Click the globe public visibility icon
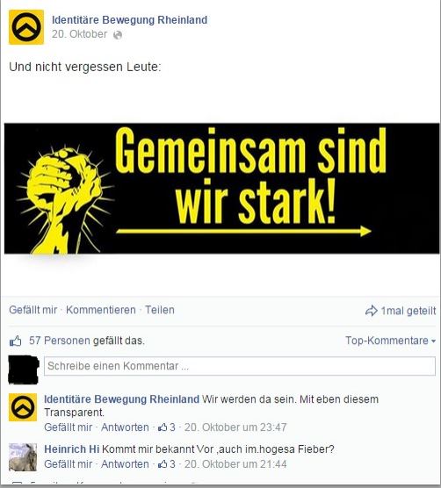Screen dimensions: 441x488 click(x=118, y=35)
